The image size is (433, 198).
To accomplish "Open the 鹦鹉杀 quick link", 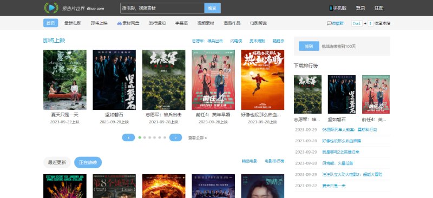I will pyautogui.click(x=278, y=41).
